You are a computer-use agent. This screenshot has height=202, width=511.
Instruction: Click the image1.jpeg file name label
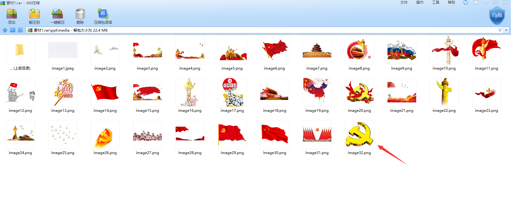point(63,68)
